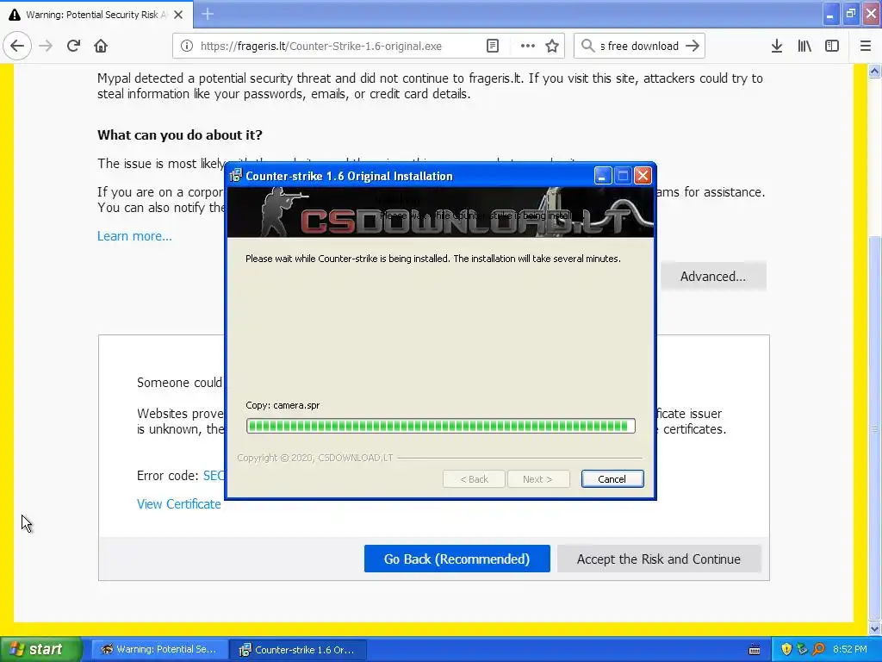Click the browser forward arrow
882x662 pixels.
47,46
